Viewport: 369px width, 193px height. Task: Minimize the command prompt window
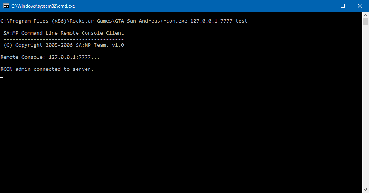[326, 6]
